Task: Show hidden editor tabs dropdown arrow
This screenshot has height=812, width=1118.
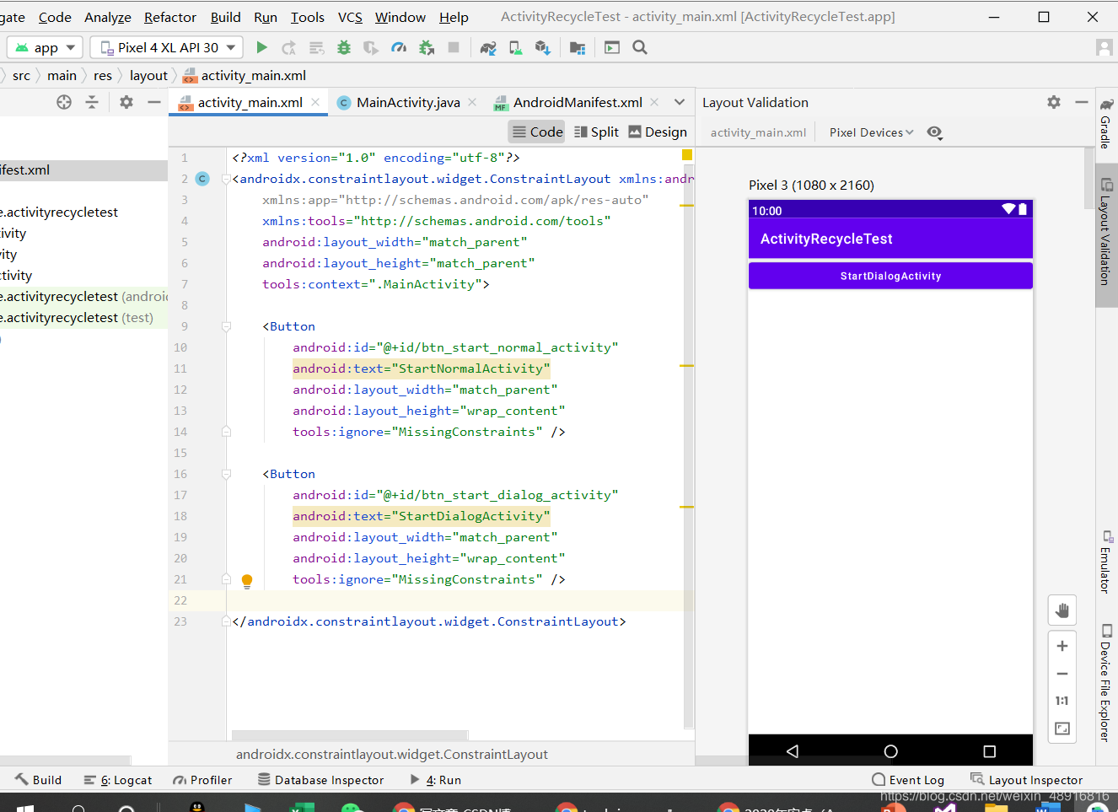Action: coord(680,102)
